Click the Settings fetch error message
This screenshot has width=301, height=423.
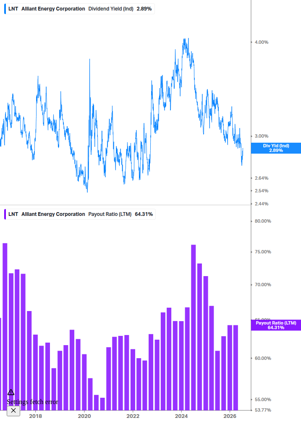point(32,402)
